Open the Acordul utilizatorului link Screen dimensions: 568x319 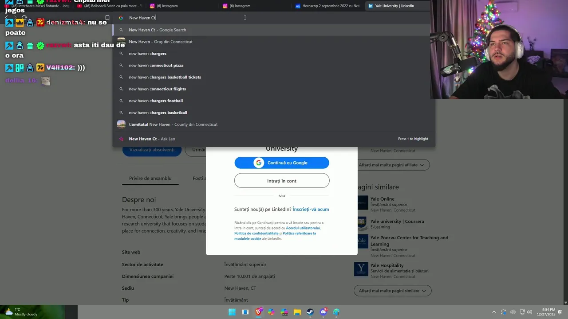pos(303,228)
